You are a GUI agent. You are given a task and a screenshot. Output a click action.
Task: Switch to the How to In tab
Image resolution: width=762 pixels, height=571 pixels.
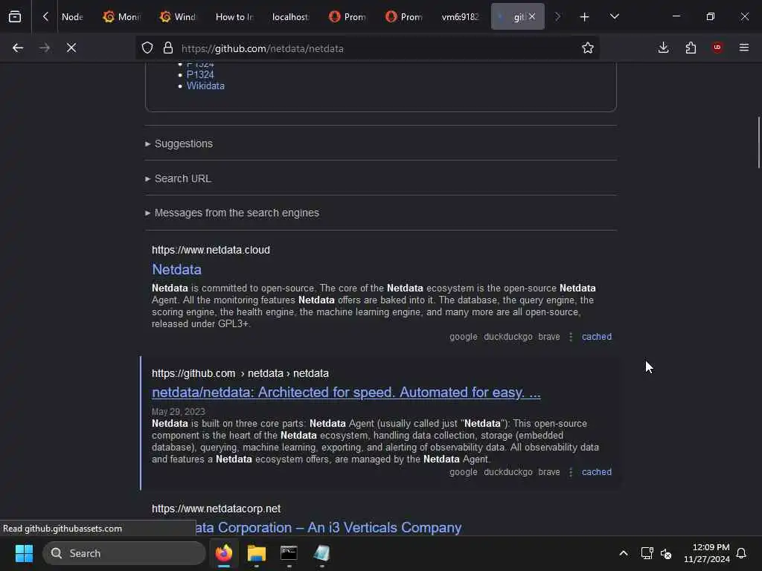pos(234,16)
